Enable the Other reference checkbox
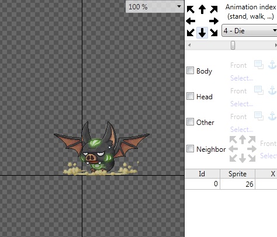277x237 pixels. [190, 122]
